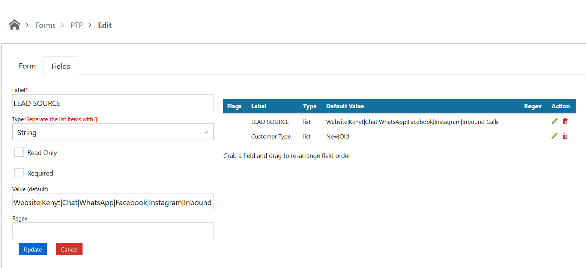
Task: Tick the Required checkbox
Action: coord(19,173)
